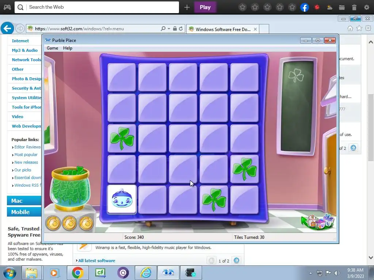Click the second gold sneak-peek coin
This screenshot has width=374, height=280.
click(x=69, y=223)
